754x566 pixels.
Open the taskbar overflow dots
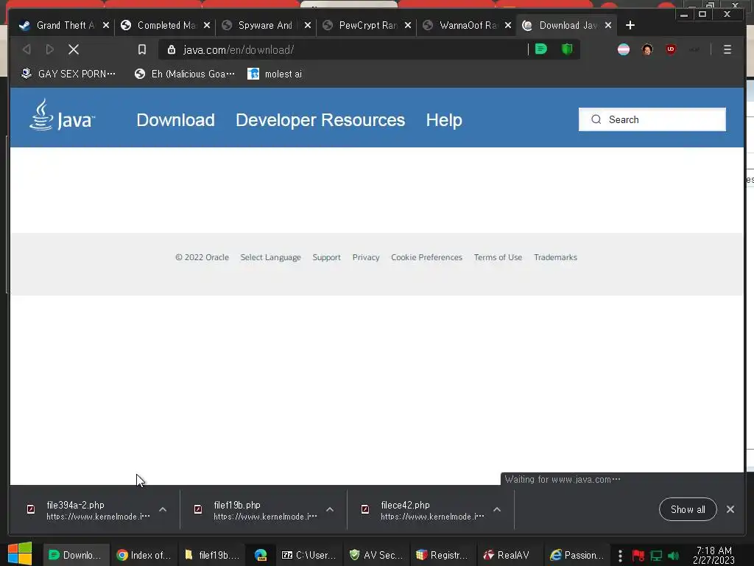620,556
